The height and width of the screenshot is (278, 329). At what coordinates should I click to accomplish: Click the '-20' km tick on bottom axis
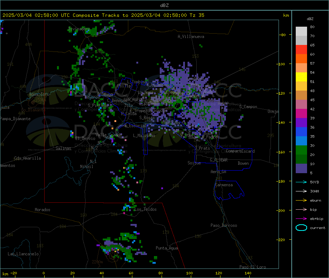(14, 273)
